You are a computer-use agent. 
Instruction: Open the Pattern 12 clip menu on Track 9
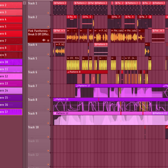tap(55, 113)
